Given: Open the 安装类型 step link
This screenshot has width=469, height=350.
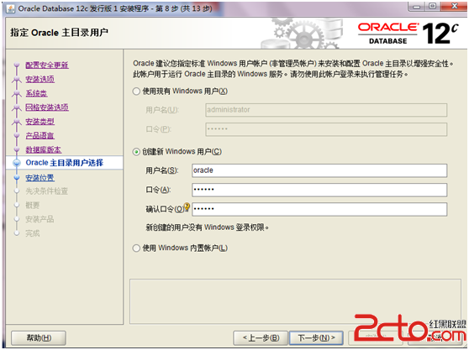Looking at the screenshot, I should 40,122.
